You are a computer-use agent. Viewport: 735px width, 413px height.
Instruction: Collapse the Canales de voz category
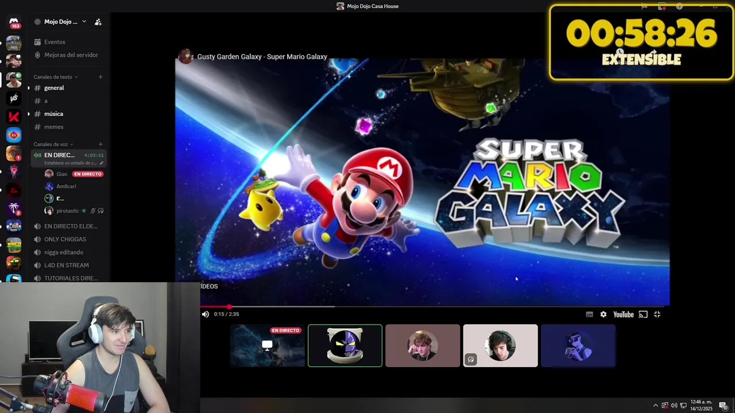point(53,145)
